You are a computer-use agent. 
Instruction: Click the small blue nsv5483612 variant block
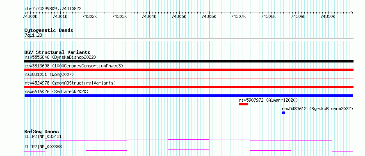(283, 113)
